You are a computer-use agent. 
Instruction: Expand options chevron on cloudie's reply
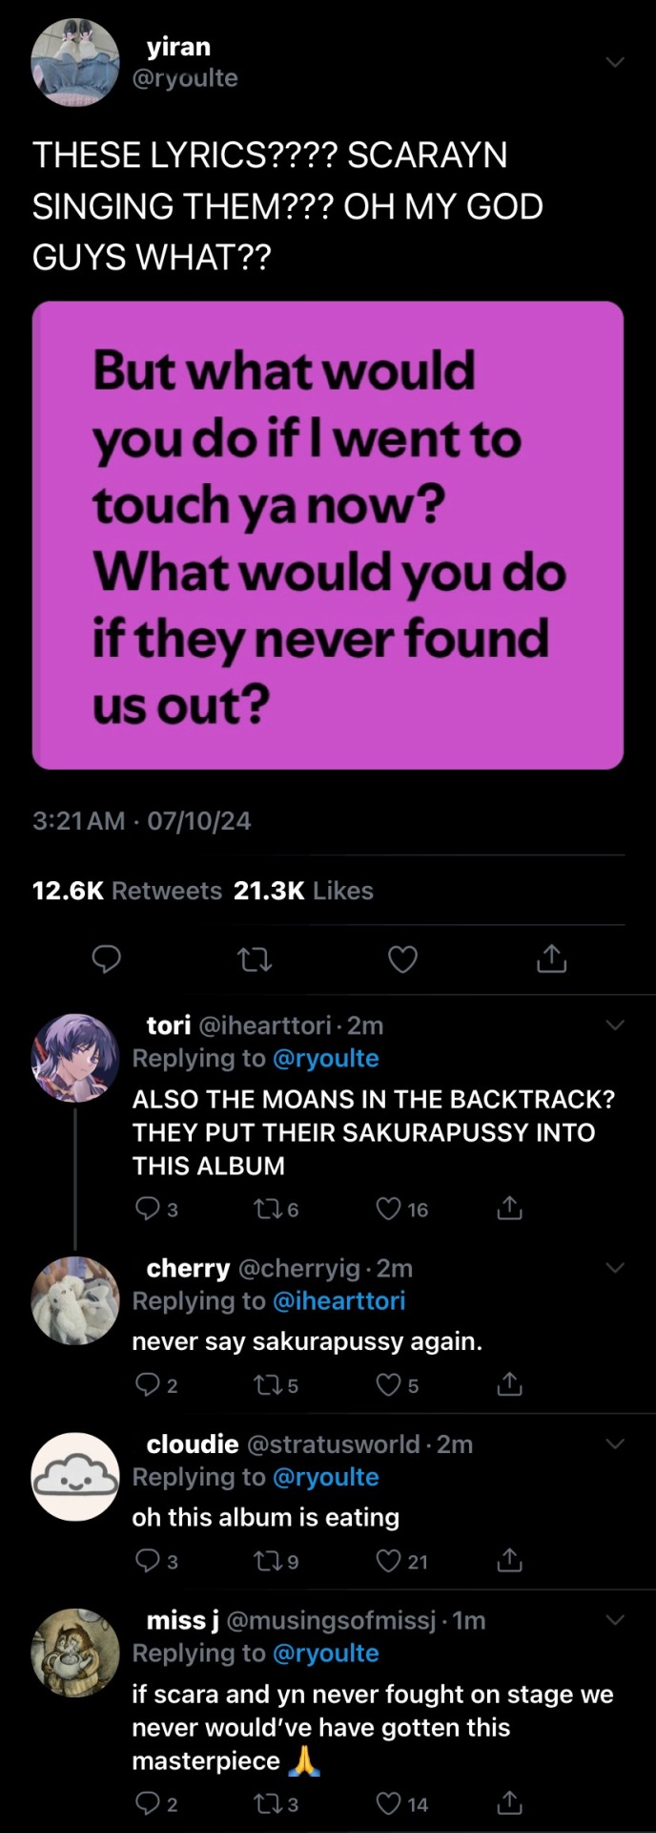615,1443
